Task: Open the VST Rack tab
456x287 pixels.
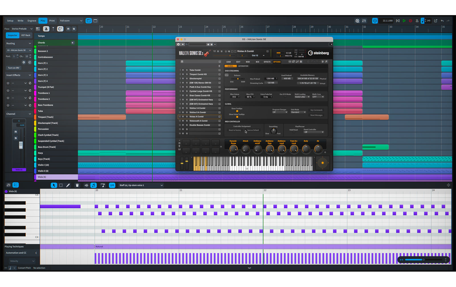Action: tap(26, 35)
